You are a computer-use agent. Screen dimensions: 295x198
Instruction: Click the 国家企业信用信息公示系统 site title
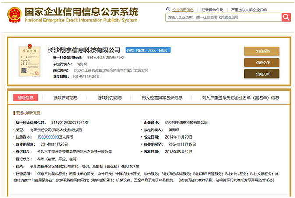(x=81, y=12)
